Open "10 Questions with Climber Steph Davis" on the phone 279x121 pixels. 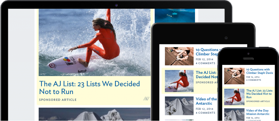coord(260,71)
